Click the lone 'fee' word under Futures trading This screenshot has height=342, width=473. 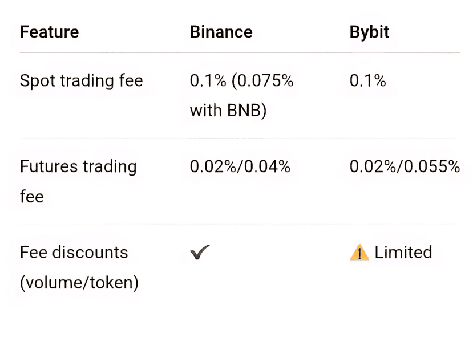point(32,196)
